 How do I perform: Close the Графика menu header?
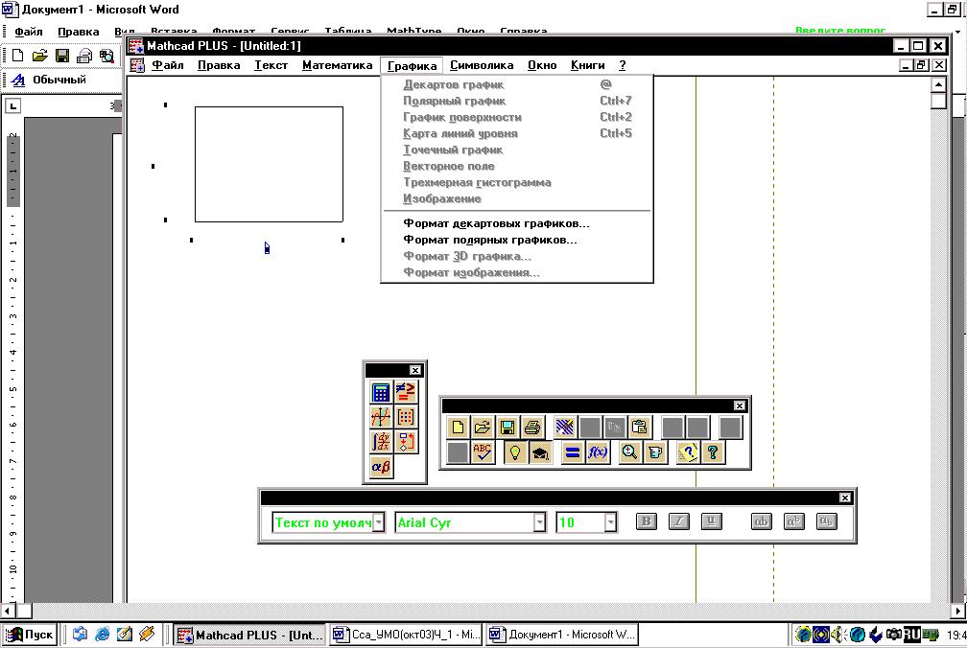(x=412, y=65)
